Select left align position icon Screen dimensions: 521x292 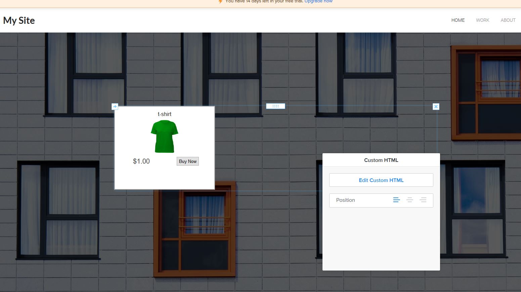(x=396, y=200)
